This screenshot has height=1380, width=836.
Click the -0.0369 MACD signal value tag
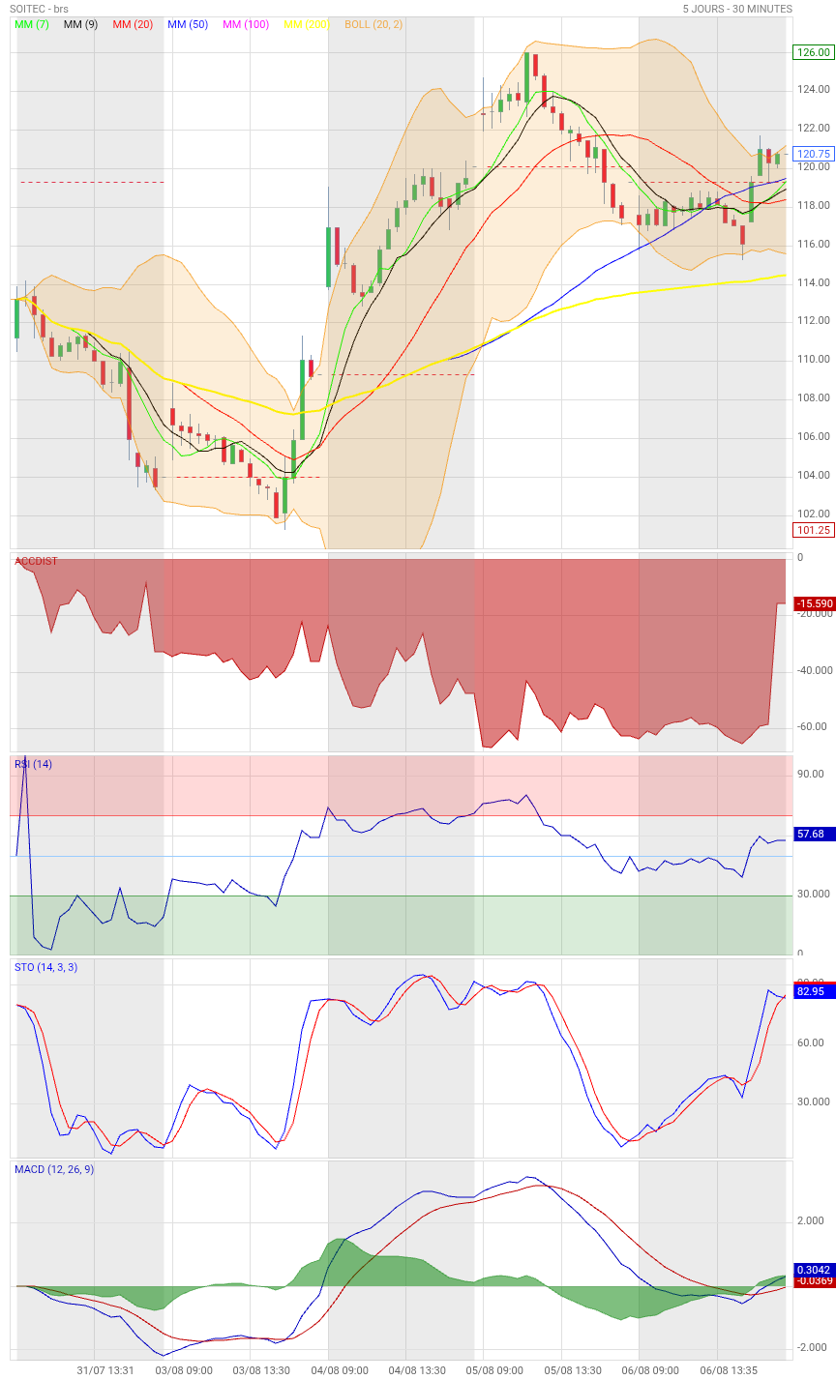pos(813,1281)
